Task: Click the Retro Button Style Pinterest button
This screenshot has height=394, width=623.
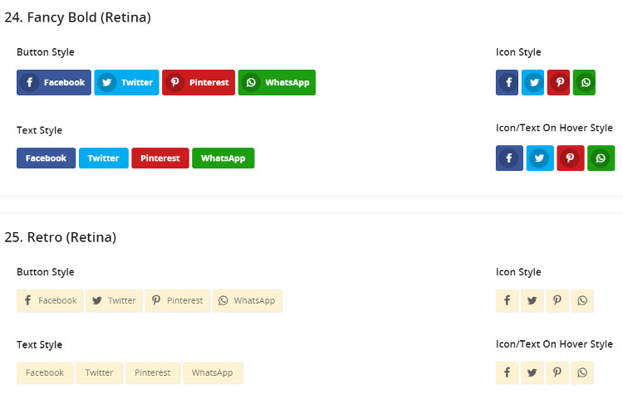Action: click(x=177, y=301)
